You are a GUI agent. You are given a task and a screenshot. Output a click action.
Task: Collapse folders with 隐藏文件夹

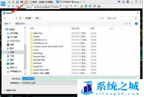pyautogui.click(x=10, y=90)
